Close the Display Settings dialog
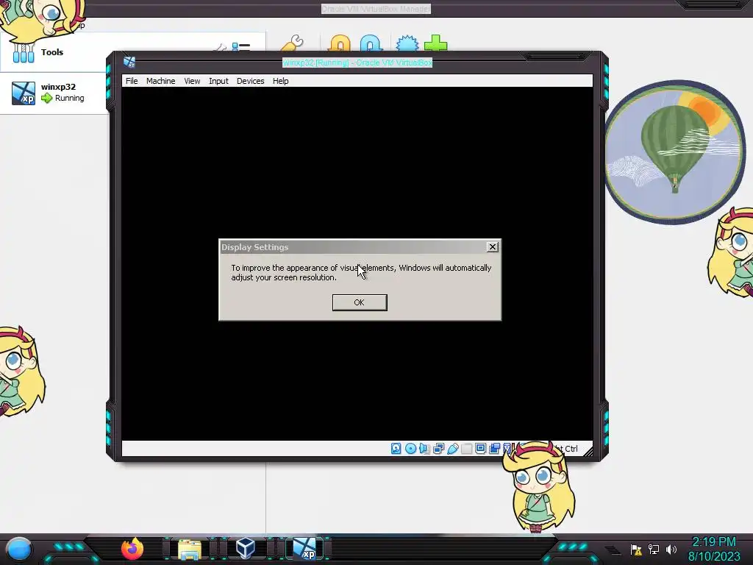Viewport: 753px width, 565px height. pyautogui.click(x=492, y=247)
